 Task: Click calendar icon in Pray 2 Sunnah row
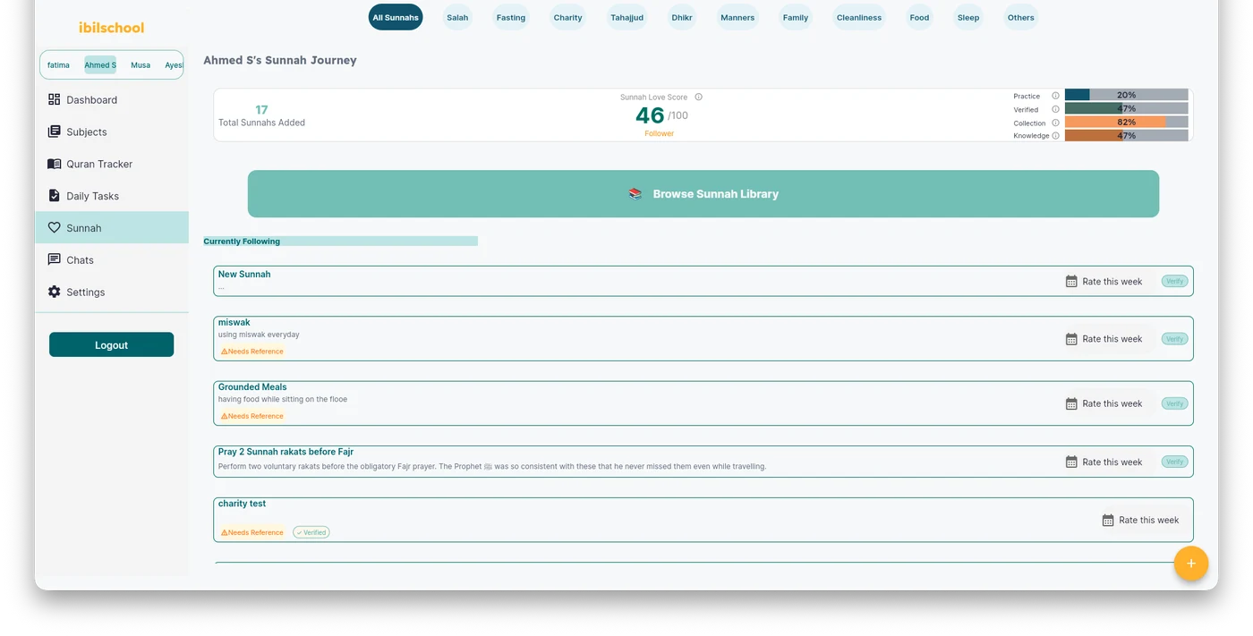coord(1071,462)
